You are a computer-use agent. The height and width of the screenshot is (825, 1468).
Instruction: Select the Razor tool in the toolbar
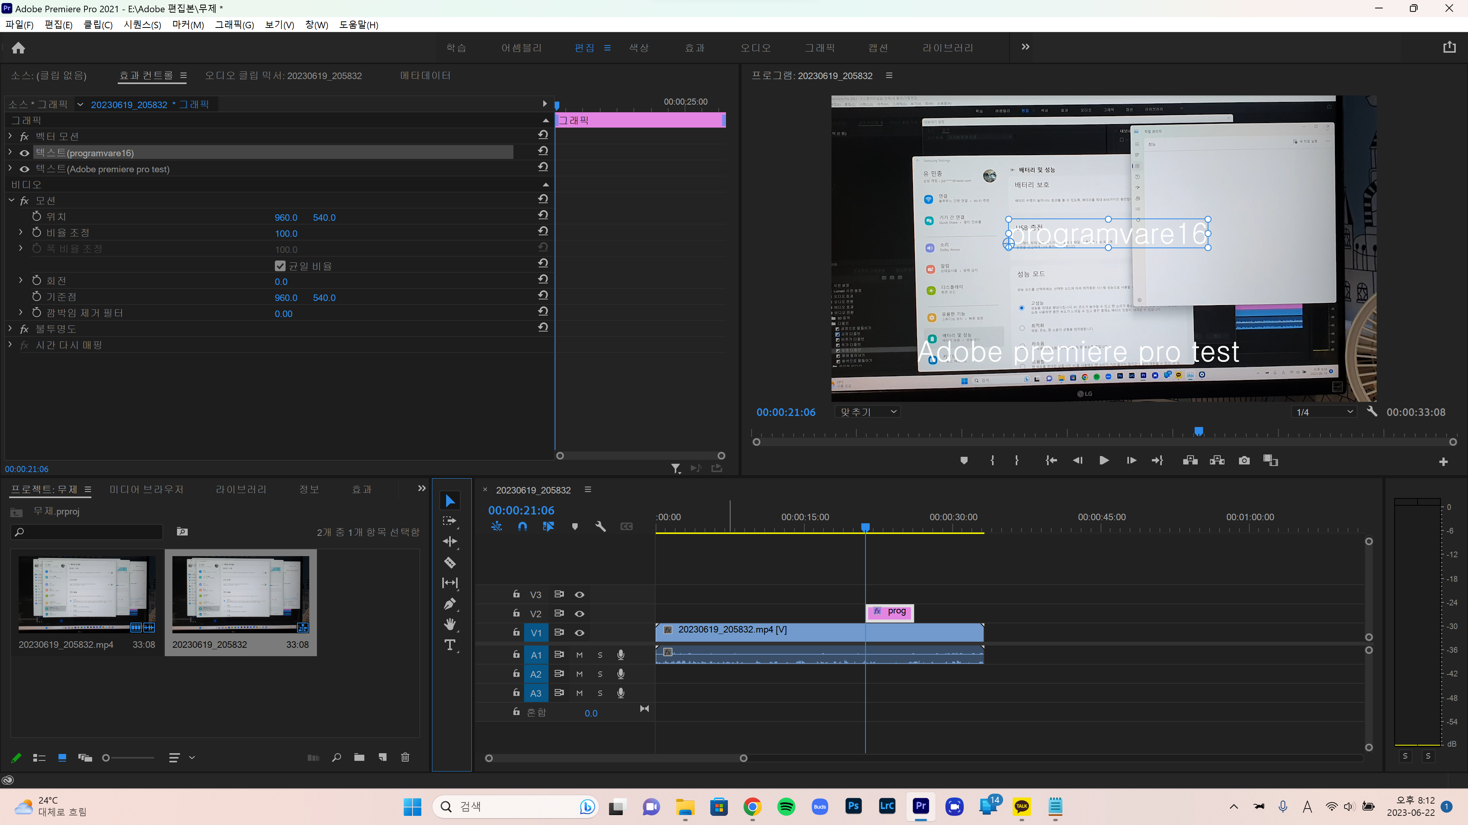(450, 563)
